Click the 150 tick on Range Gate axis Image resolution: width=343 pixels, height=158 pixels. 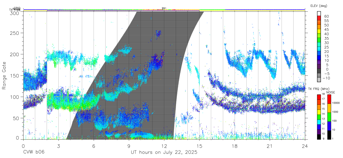point(15,76)
